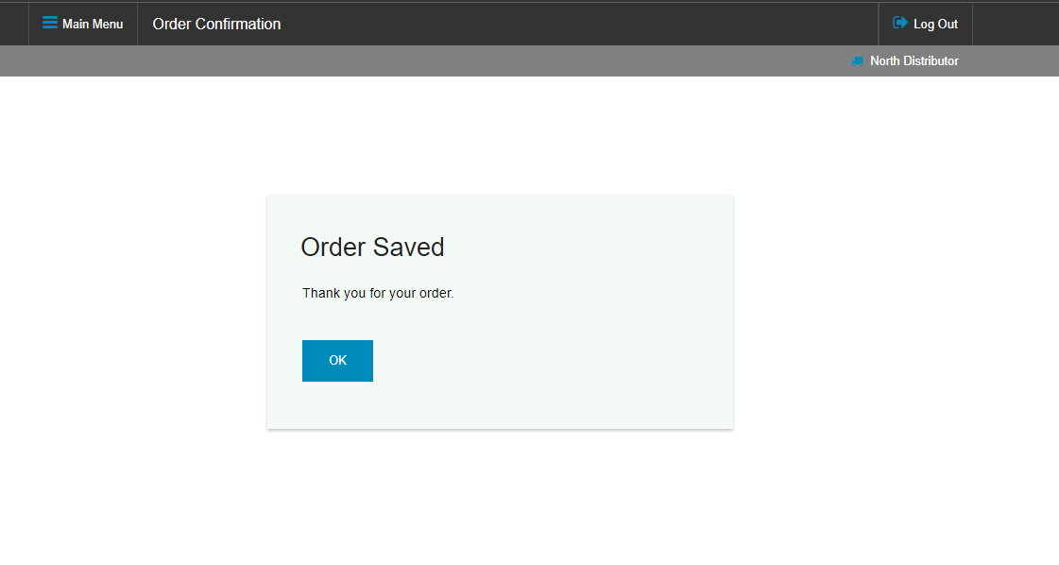Click the white 'OK' text on the blue button
The image size is (1059, 565).
coord(337,361)
